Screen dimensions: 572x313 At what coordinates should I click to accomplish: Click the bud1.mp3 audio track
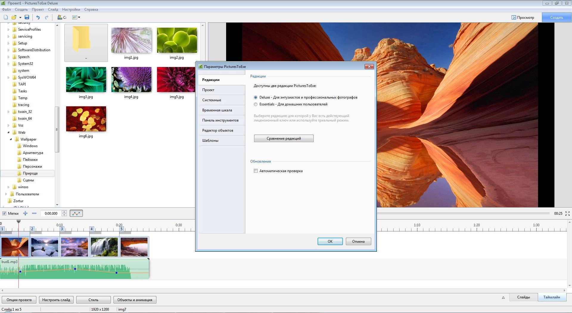click(x=74, y=269)
